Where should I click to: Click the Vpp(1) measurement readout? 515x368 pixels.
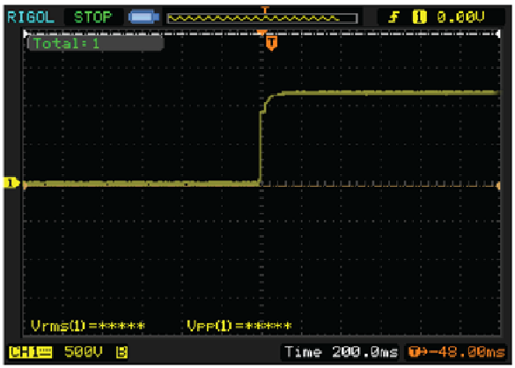239,326
